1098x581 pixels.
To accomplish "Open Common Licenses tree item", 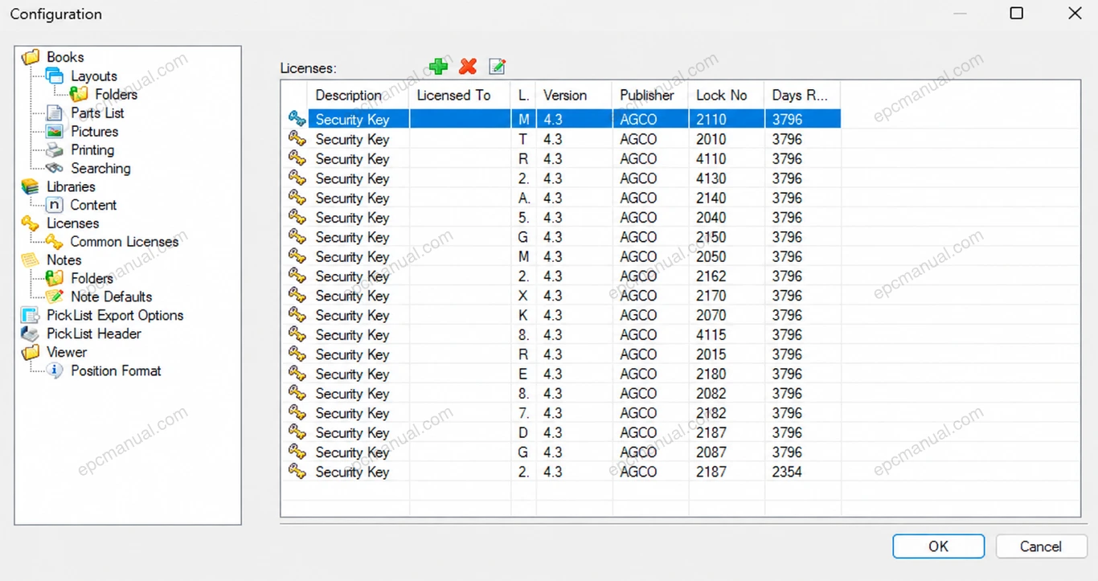I will (125, 242).
